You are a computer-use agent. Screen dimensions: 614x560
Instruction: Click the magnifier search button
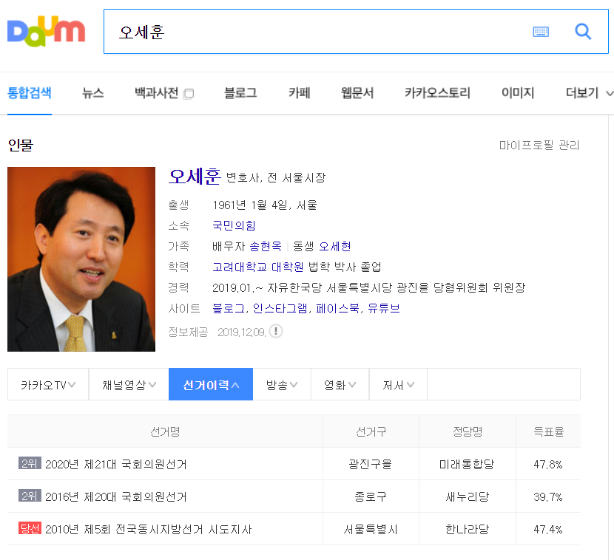(583, 31)
